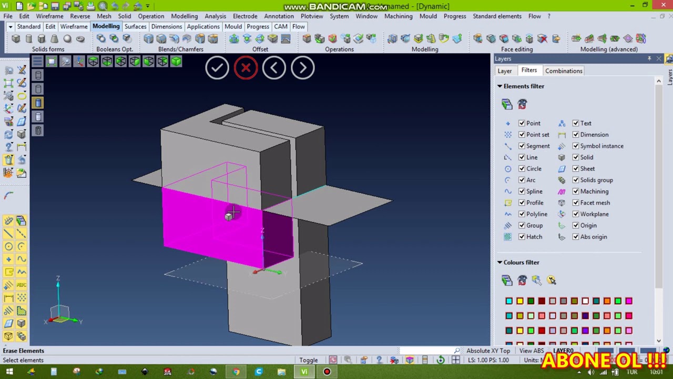Viewport: 673px width, 379px height.
Task: Click the last Modelling (advanced) icon
Action: pos(641,38)
